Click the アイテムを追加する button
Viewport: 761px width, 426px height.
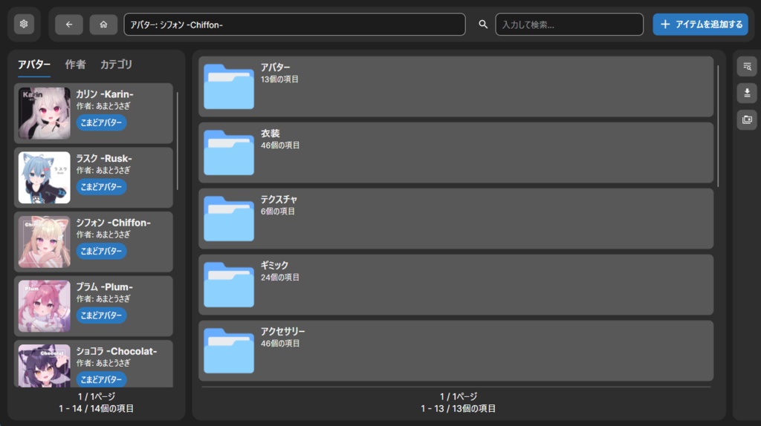(x=700, y=24)
